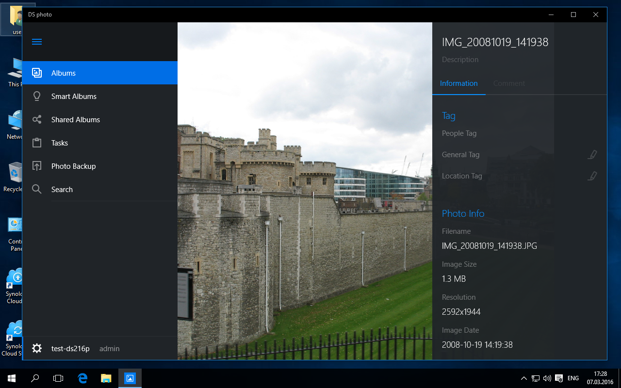The image size is (621, 388).
Task: Click the DS photo taskbar button
Action: (x=130, y=378)
